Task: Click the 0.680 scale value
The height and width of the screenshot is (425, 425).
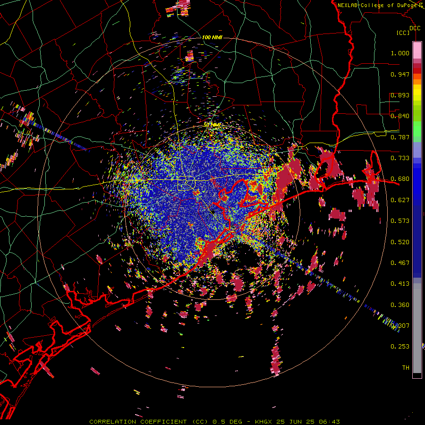Action: (400, 179)
